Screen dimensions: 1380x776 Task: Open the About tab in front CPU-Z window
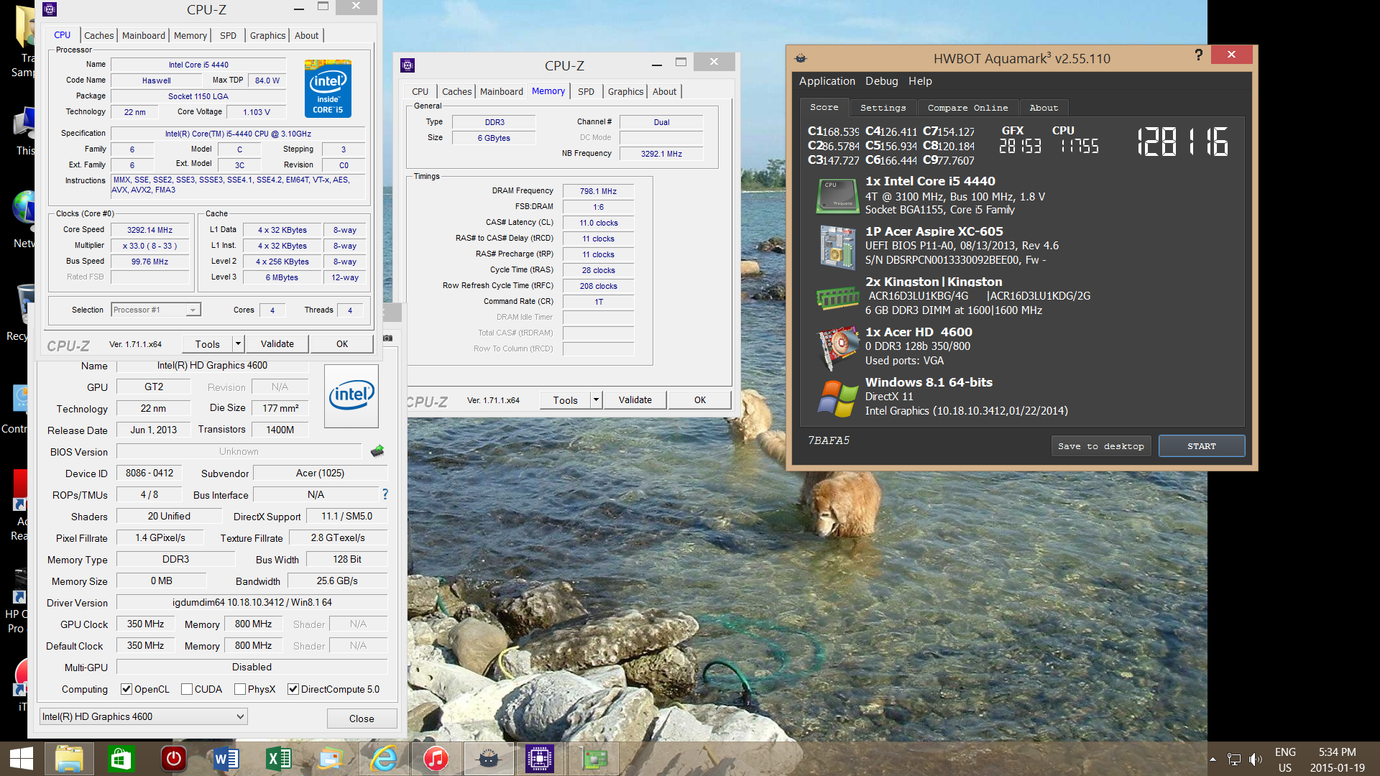pyautogui.click(x=306, y=35)
